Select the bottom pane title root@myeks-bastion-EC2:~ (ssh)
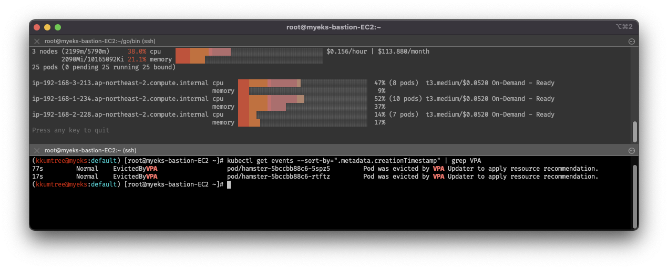This screenshot has height=269, width=668. (x=90, y=150)
